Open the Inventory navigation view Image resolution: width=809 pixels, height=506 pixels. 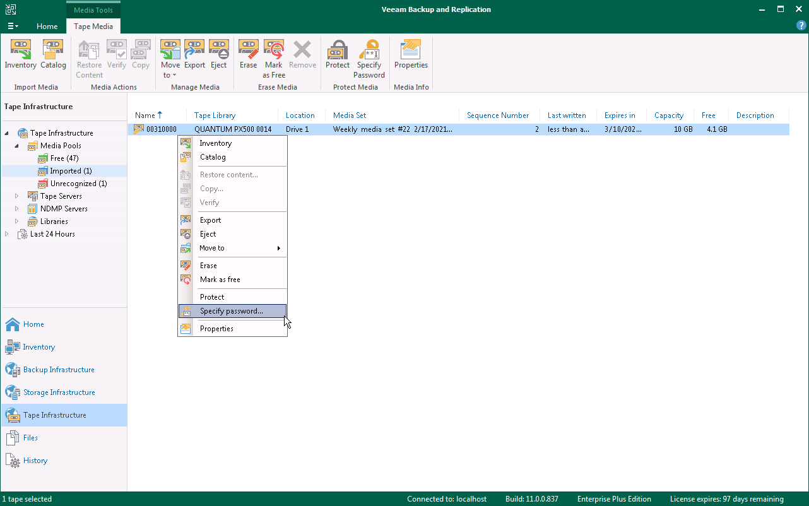click(x=64, y=347)
